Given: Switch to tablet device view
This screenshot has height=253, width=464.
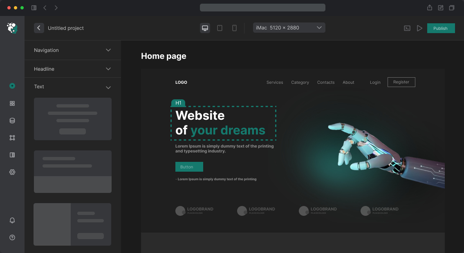Looking at the screenshot, I should click(x=220, y=28).
